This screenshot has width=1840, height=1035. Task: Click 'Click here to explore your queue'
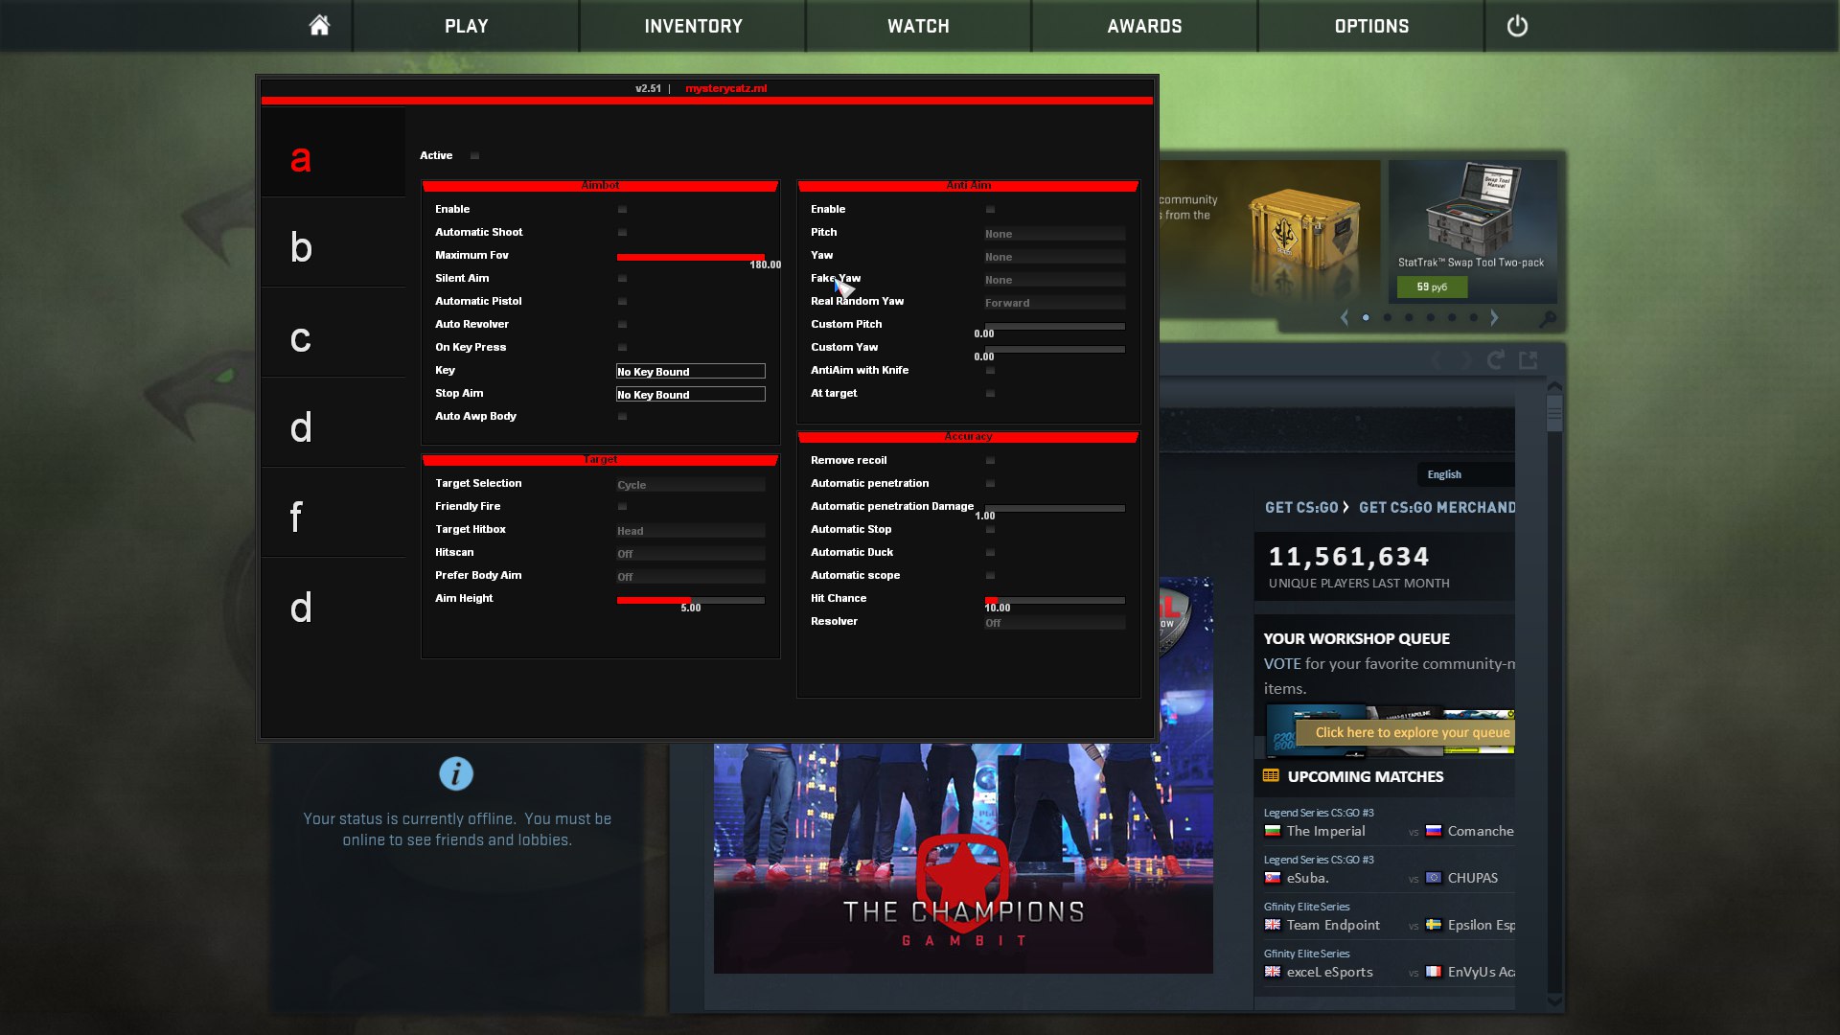1412,732
